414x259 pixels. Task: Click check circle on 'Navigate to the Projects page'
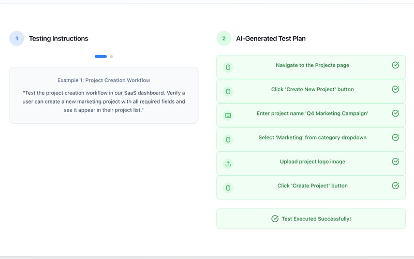pyautogui.click(x=395, y=65)
